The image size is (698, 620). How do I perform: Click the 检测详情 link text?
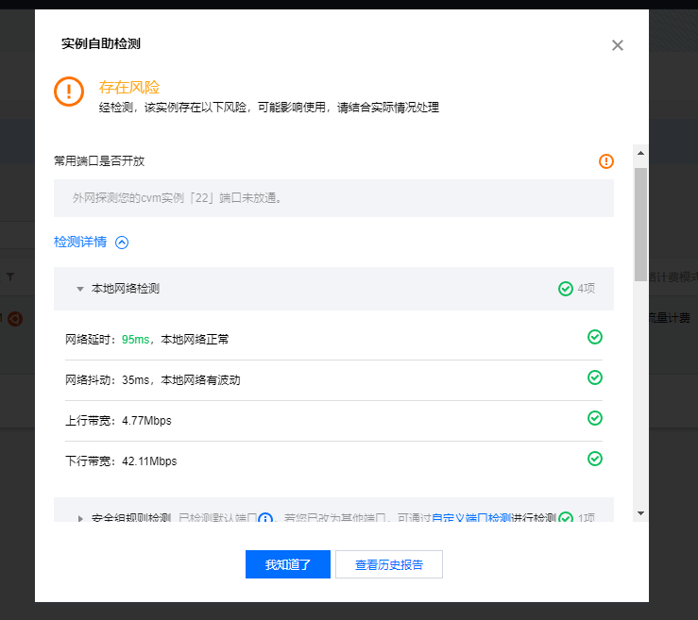coord(80,243)
